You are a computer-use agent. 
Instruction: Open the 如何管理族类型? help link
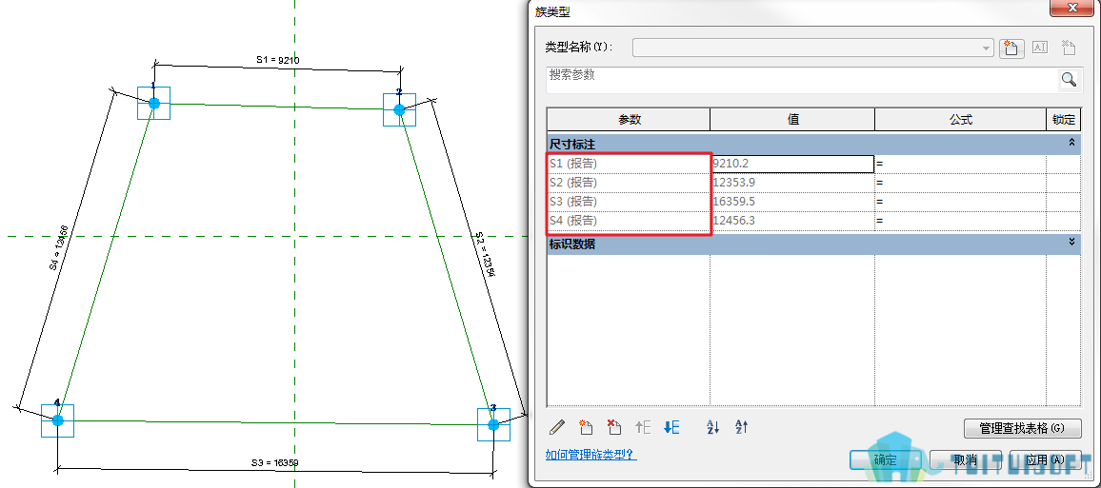pos(591,455)
